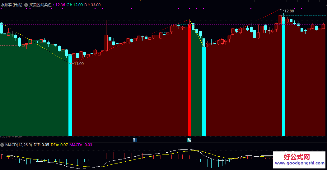The width and height of the screenshot is (327, 170).
Task: Open the MACD indicator dropdown arrow
Action: pyautogui.click(x=2, y=145)
